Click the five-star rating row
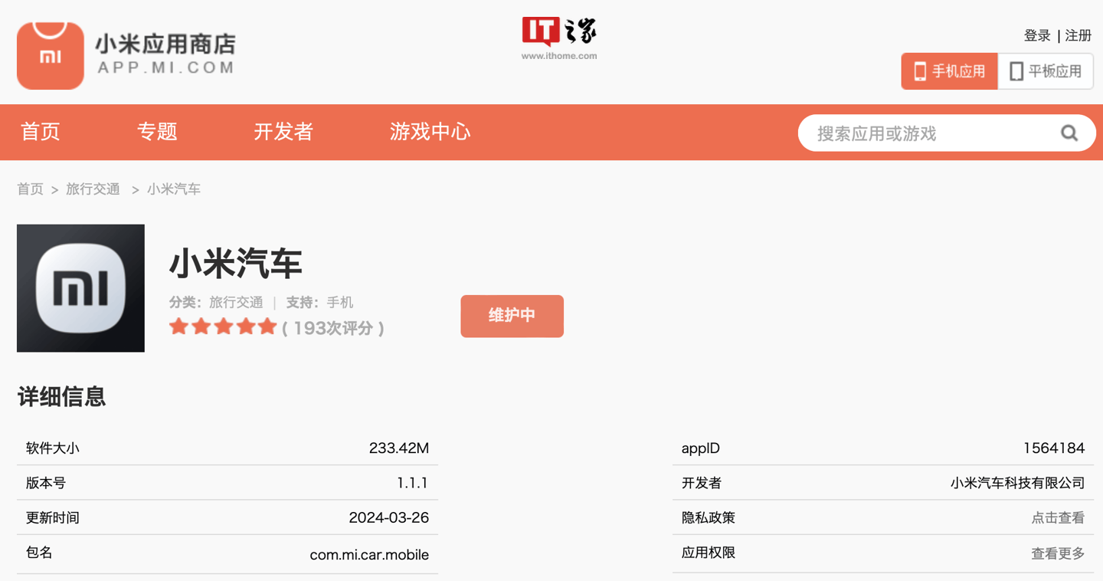Viewport: 1103px width, 581px height. coord(223,327)
